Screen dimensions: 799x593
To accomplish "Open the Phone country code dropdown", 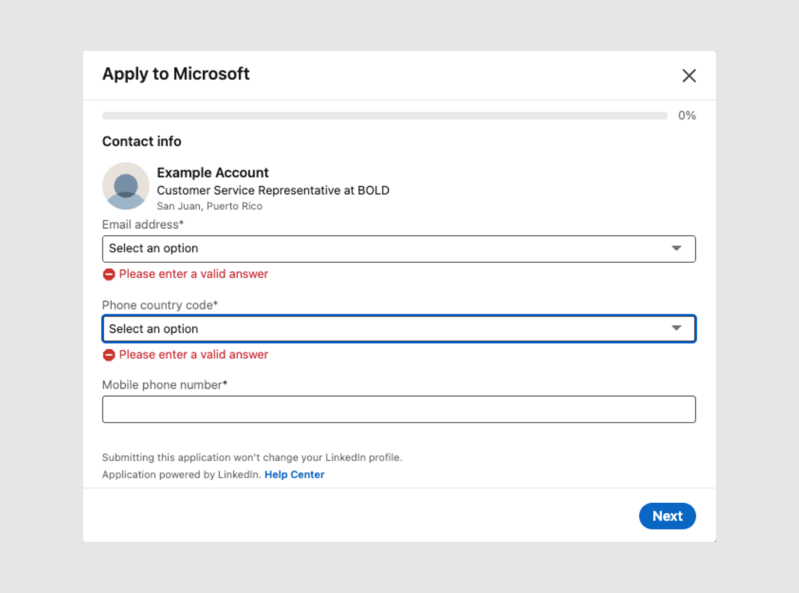I will point(399,329).
